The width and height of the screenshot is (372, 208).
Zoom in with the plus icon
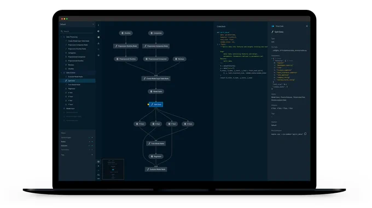click(98, 166)
